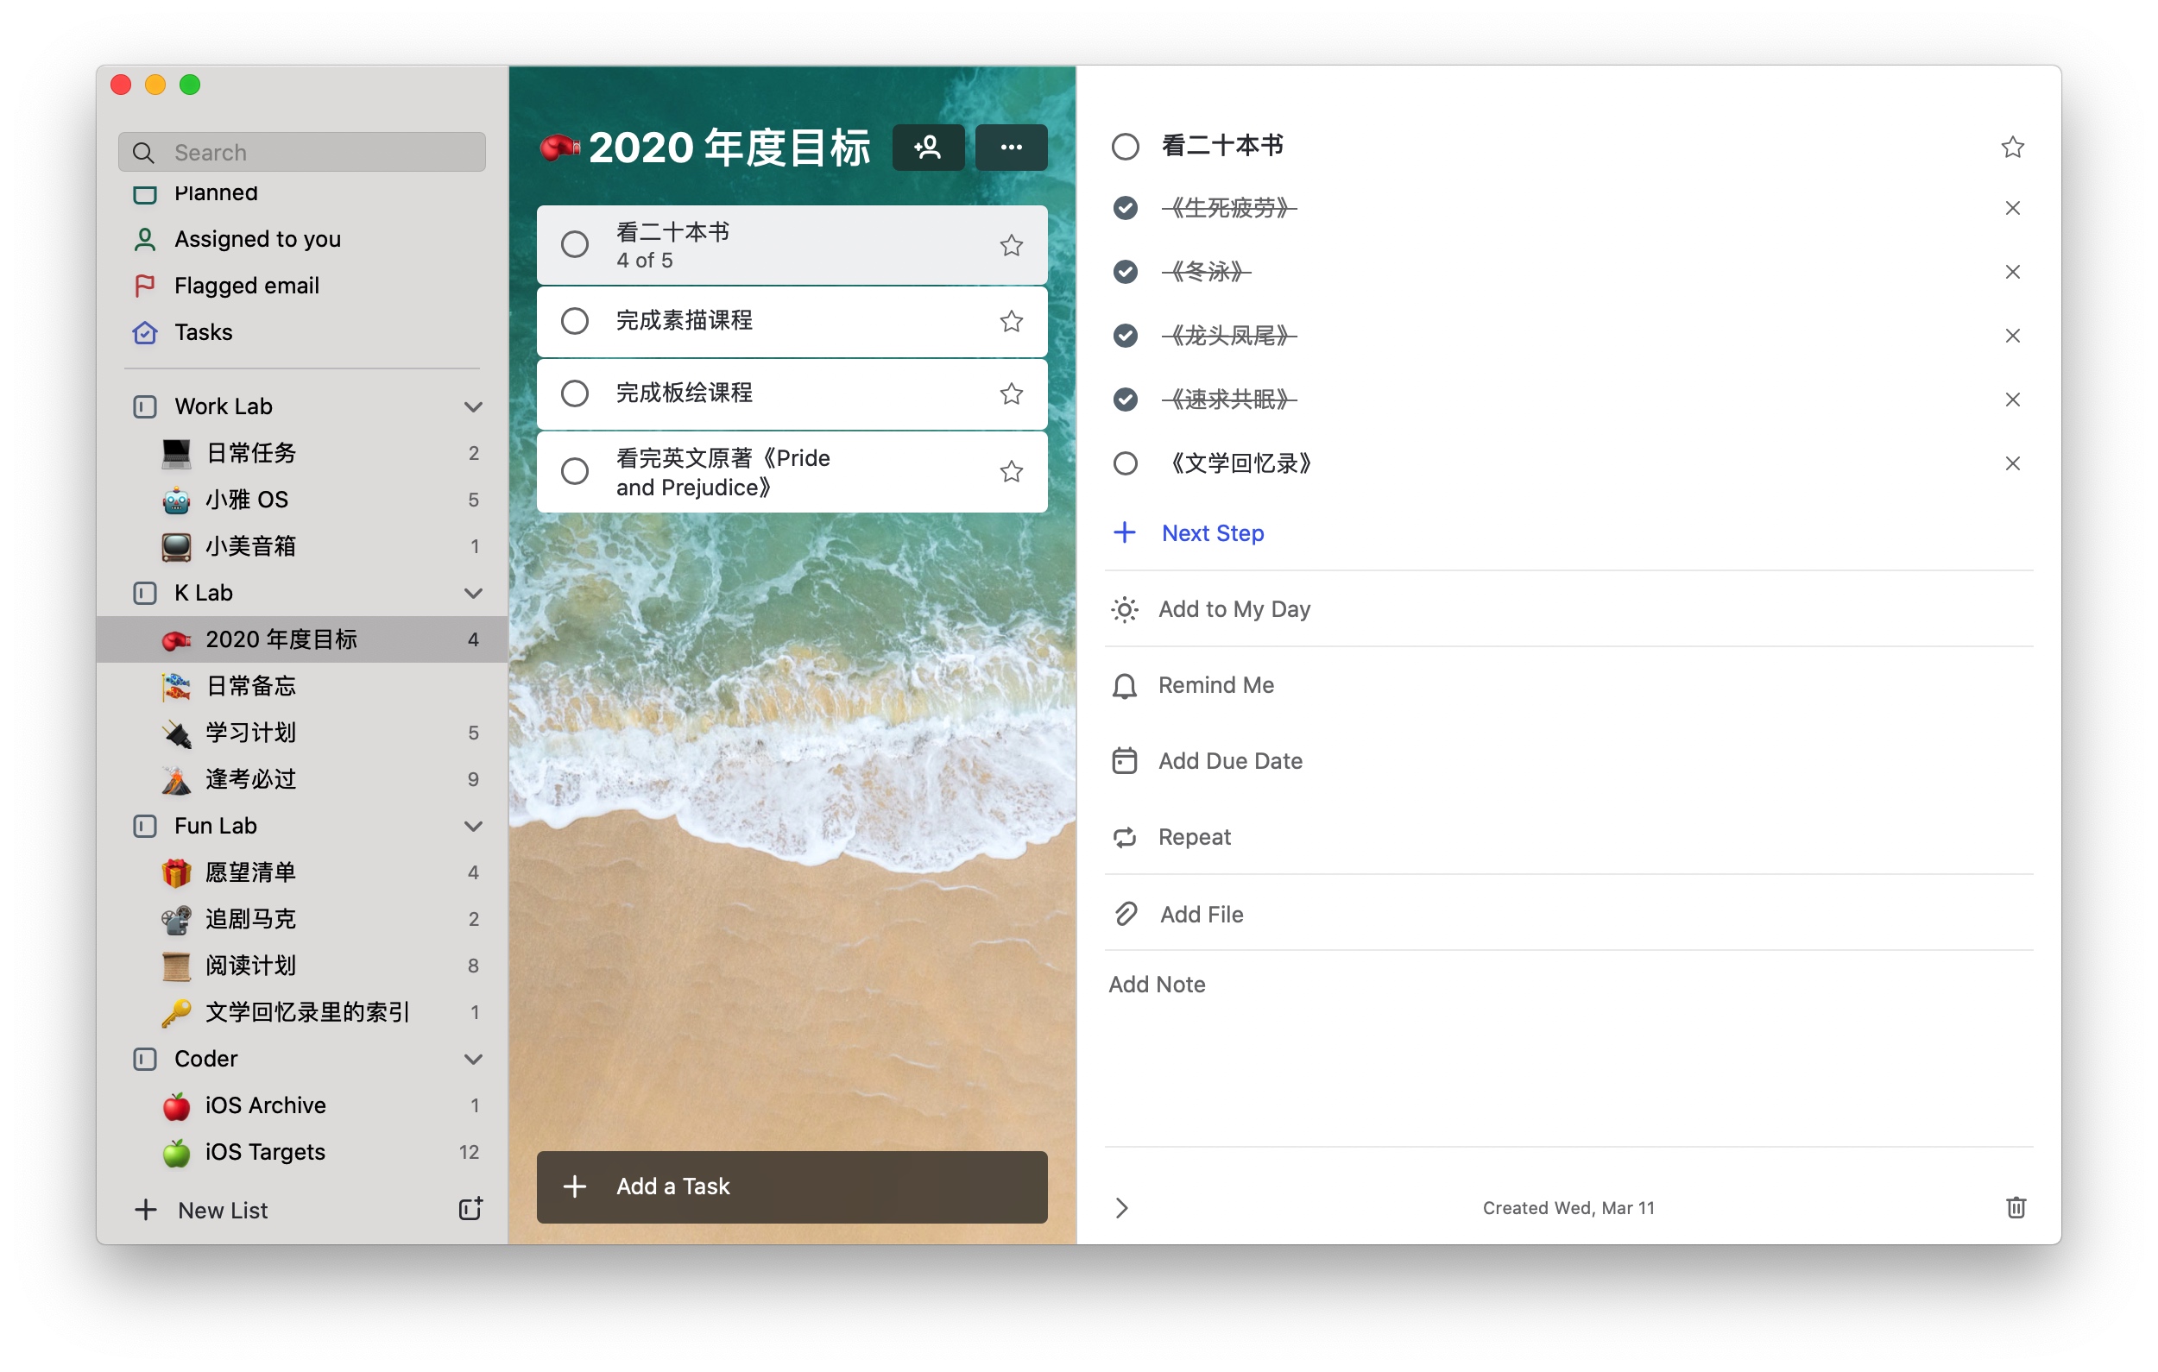Viewport: 2158px width, 1372px height.
Task: Click the Search field
Action: click(302, 153)
